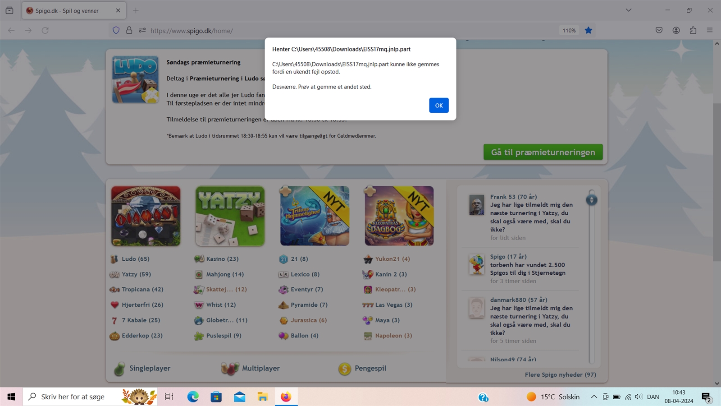Open the list all tabs dropdown

pos(628,10)
